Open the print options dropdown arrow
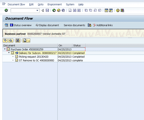The height and width of the screenshot is (120, 144). [x=29, y=41]
